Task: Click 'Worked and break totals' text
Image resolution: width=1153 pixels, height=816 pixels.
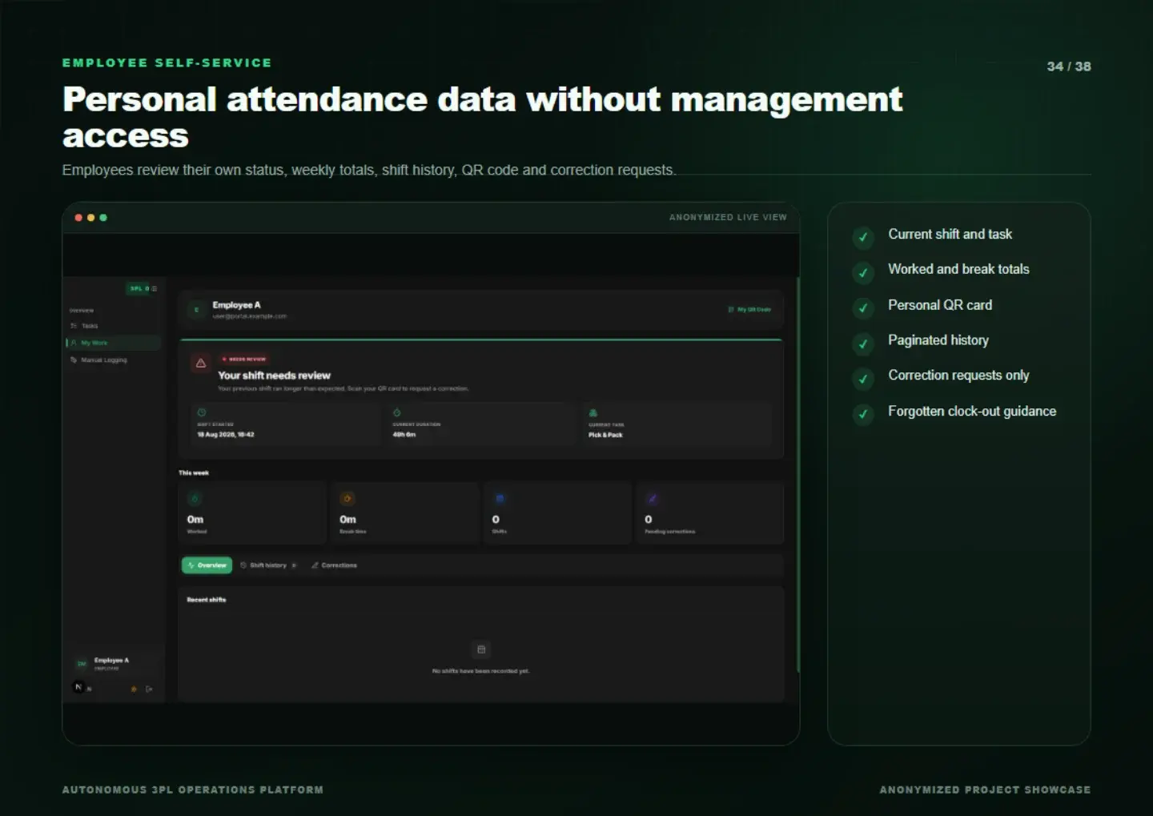Action: (x=958, y=270)
